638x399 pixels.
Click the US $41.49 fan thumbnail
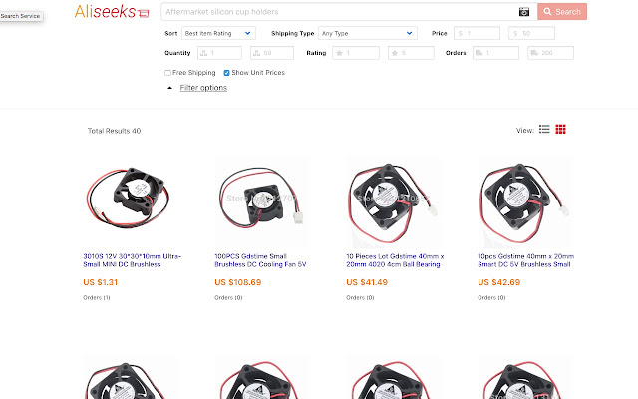coord(394,200)
